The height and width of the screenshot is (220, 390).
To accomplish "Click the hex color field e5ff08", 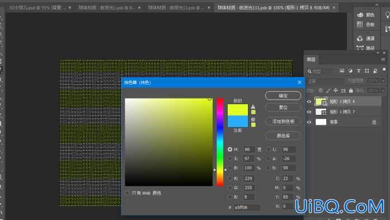I will [247, 207].
